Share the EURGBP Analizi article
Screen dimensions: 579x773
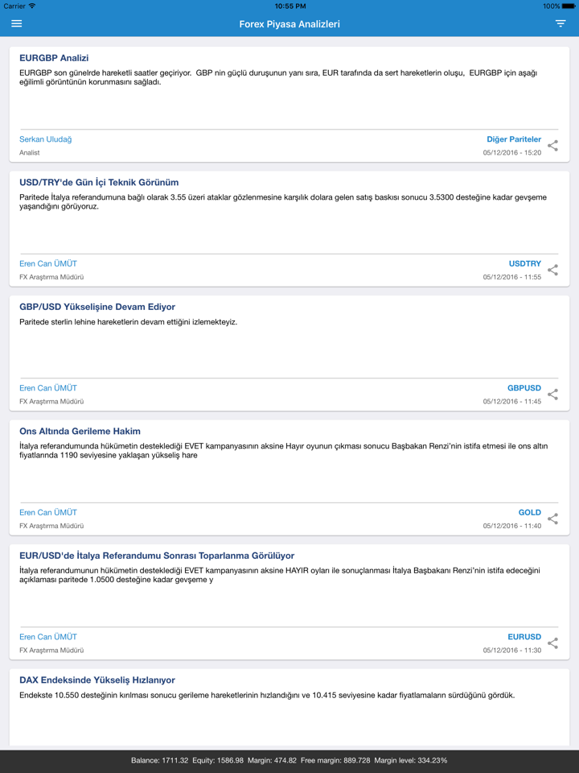[552, 146]
